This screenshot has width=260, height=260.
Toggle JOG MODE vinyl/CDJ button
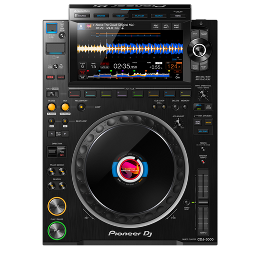click(203, 107)
